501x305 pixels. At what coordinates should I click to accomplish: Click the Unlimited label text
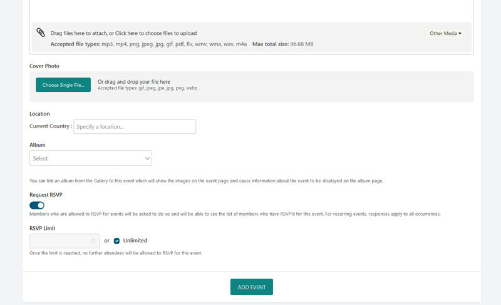point(135,241)
